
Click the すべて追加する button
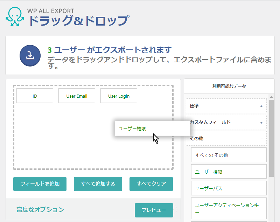(x=98, y=184)
